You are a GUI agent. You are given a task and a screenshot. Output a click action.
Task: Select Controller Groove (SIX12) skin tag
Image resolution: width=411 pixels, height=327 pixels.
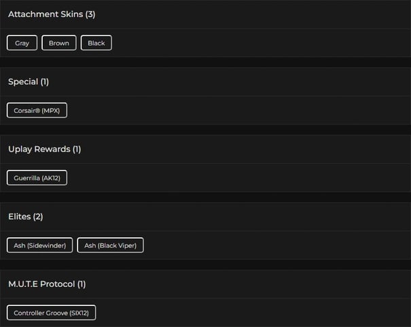(52, 313)
